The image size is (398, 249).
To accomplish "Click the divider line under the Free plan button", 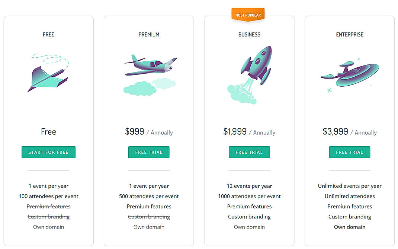I will point(48,170).
